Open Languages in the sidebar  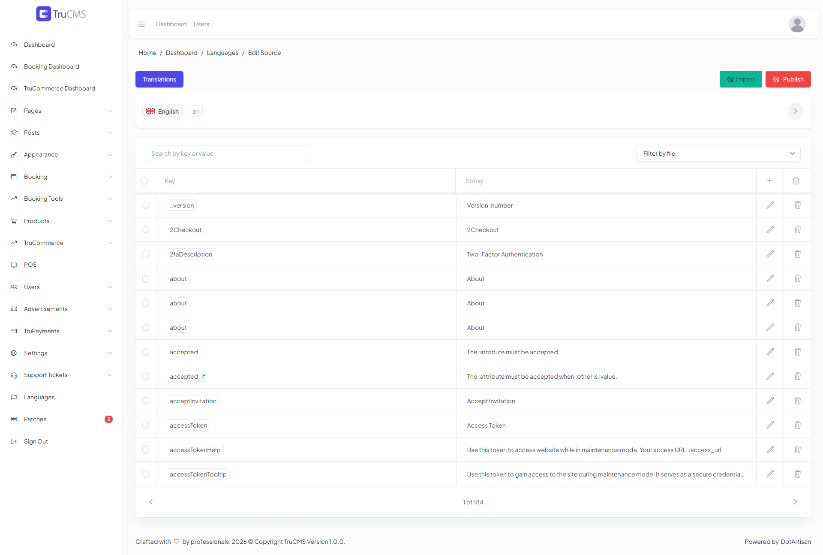coord(39,397)
